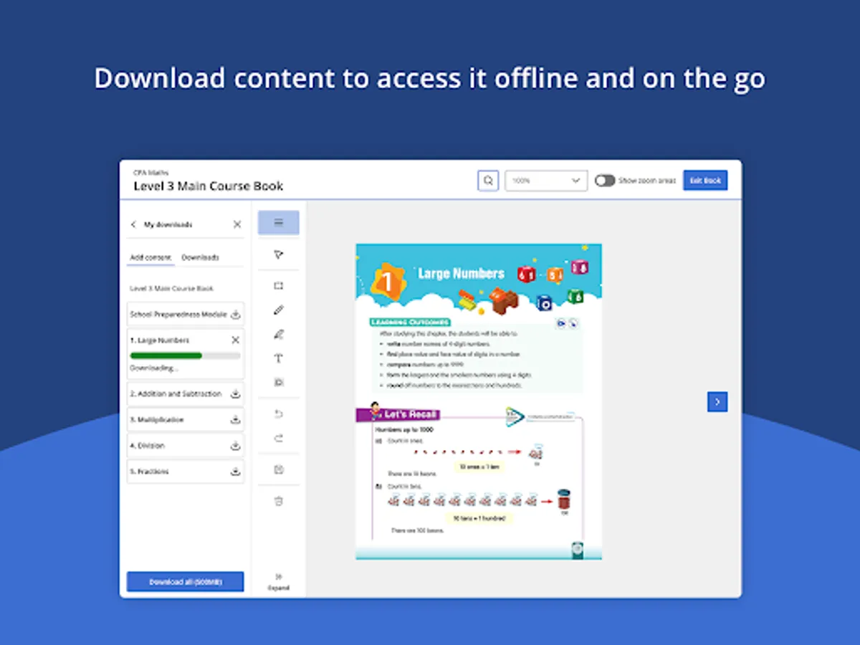Viewport: 860px width, 645px height.
Task: Toggle the Show zoom areas switch
Action: (x=605, y=181)
